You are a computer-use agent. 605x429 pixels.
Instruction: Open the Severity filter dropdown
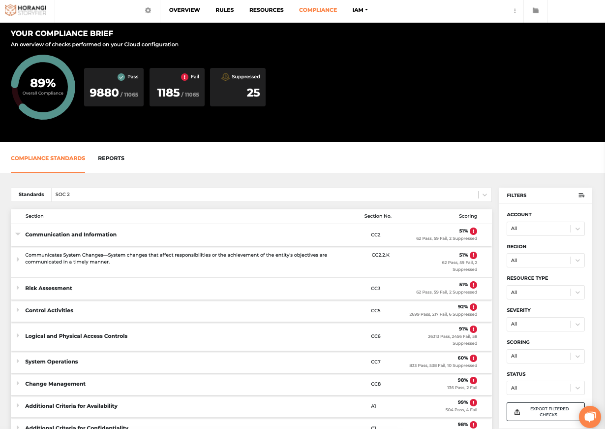point(545,324)
